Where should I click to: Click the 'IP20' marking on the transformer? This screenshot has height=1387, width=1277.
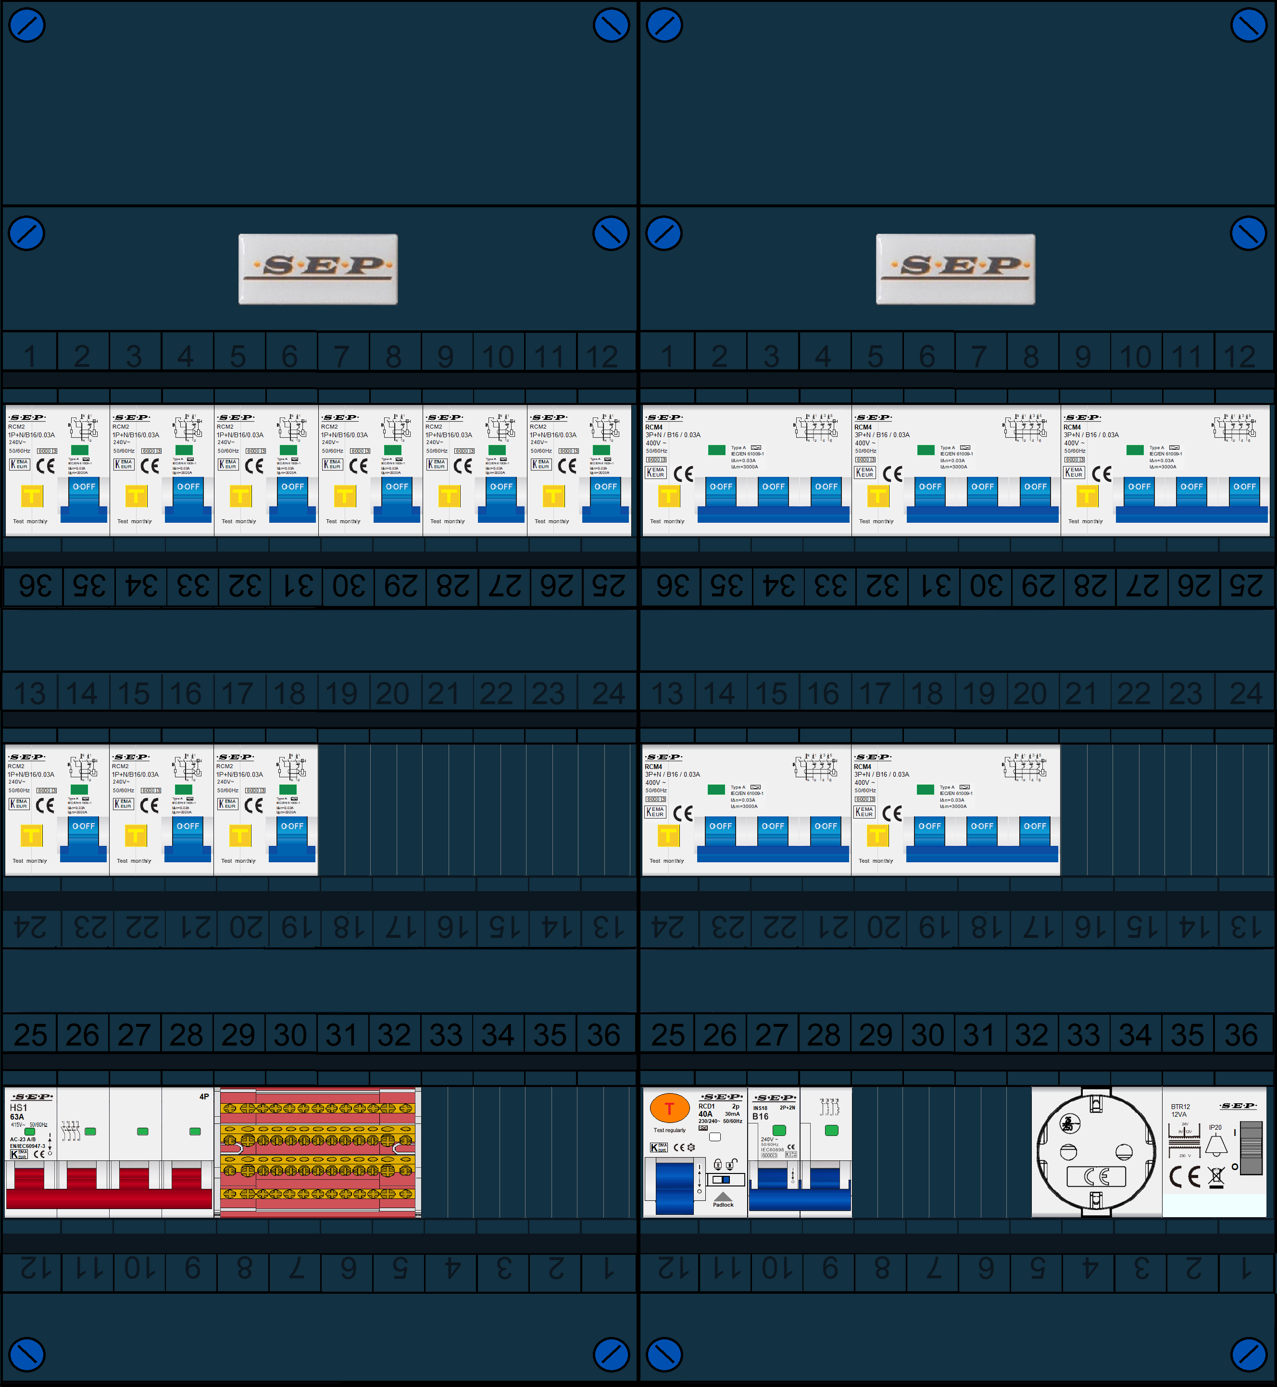(x=1215, y=1127)
